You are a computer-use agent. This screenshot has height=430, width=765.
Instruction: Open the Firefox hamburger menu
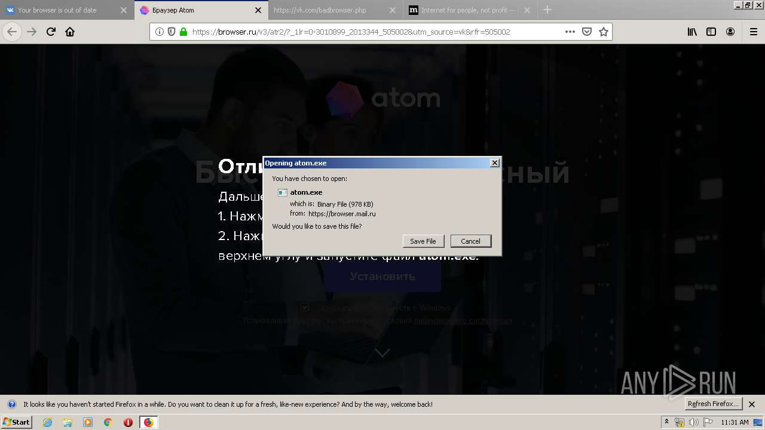(x=754, y=32)
